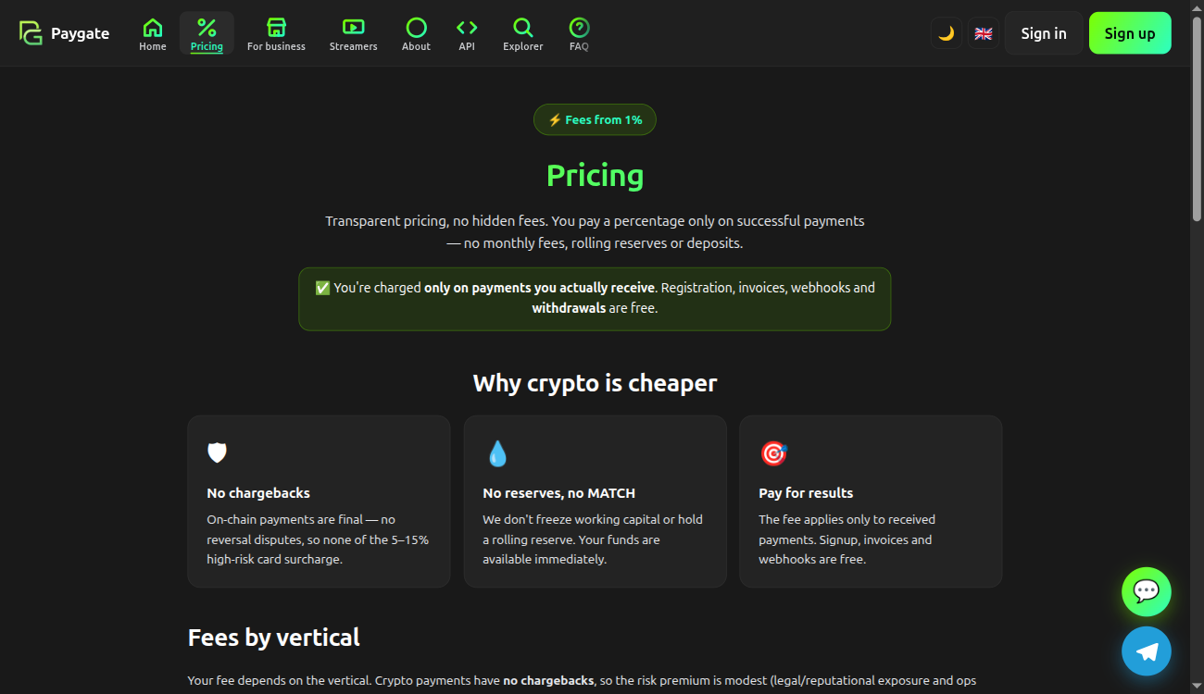
Task: Select the Pricing tab
Action: (207, 33)
